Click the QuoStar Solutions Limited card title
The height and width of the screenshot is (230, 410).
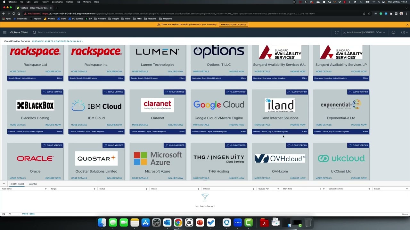(x=96, y=171)
